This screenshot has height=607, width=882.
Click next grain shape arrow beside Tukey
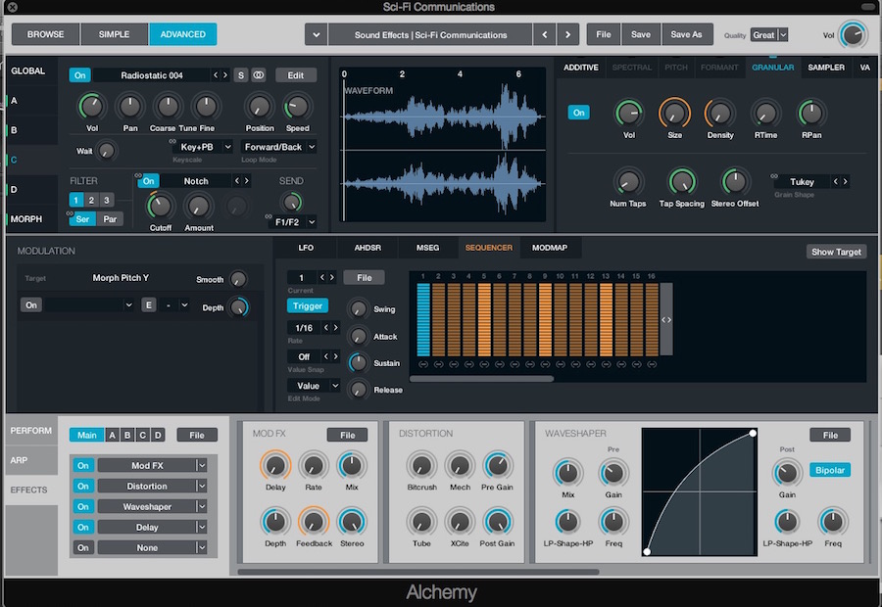coord(845,181)
